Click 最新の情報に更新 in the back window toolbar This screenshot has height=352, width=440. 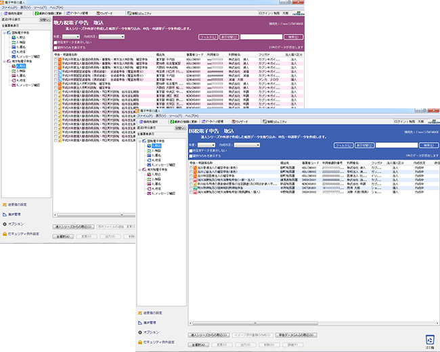48,13
